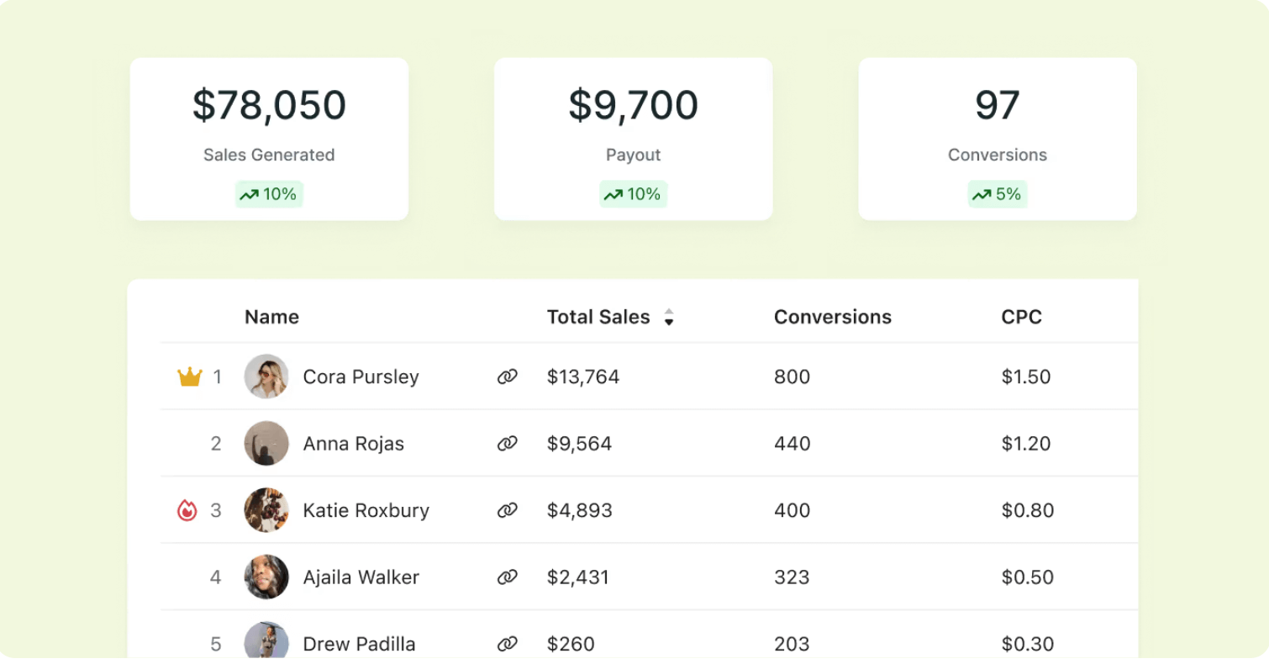Open the link icon for Ajaila Walker

507,577
